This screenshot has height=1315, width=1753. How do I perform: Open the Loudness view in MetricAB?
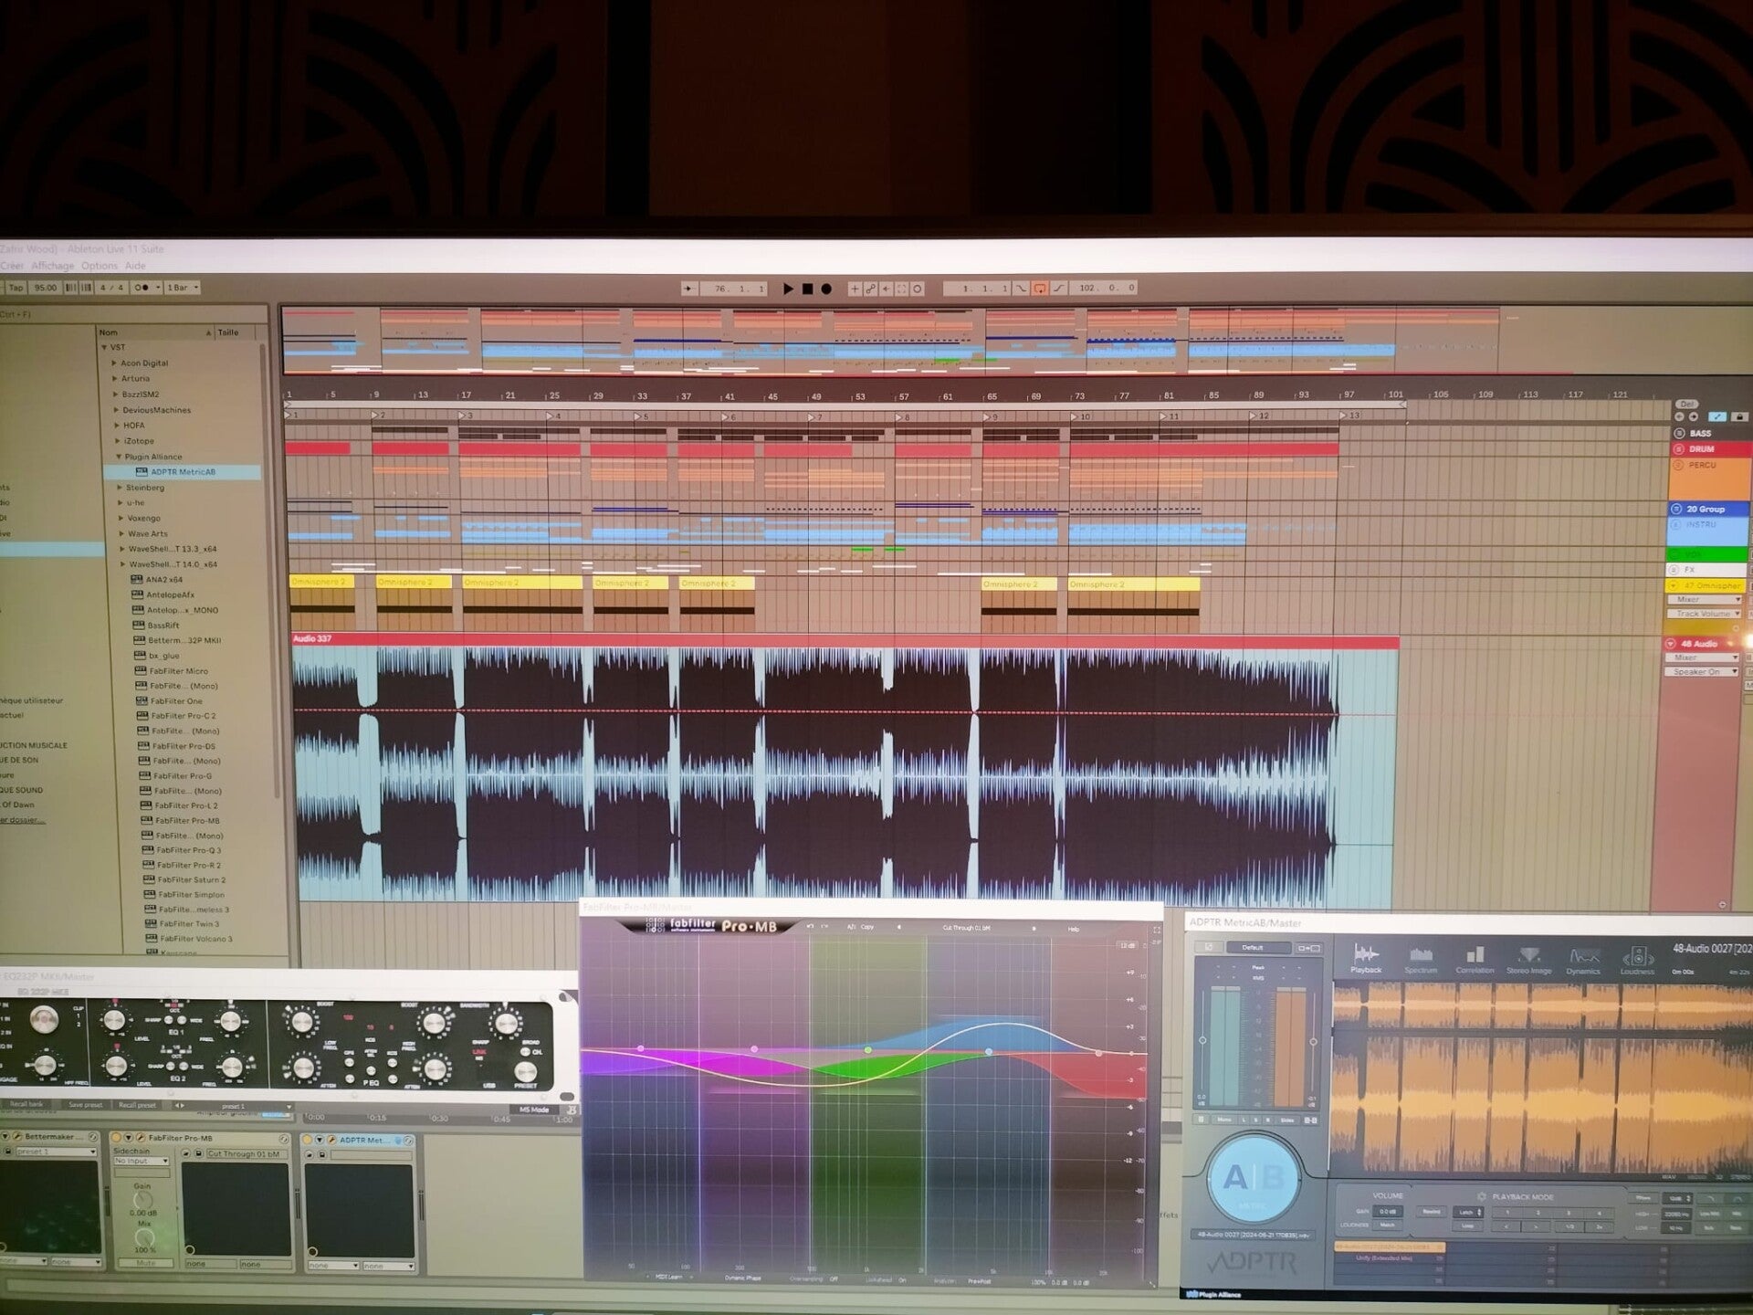[1637, 961]
